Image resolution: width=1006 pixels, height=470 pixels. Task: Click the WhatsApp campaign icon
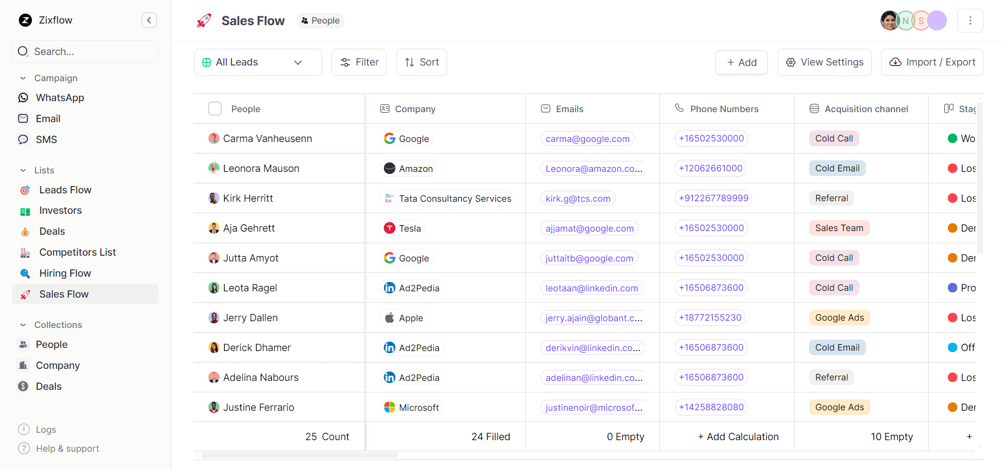[23, 98]
